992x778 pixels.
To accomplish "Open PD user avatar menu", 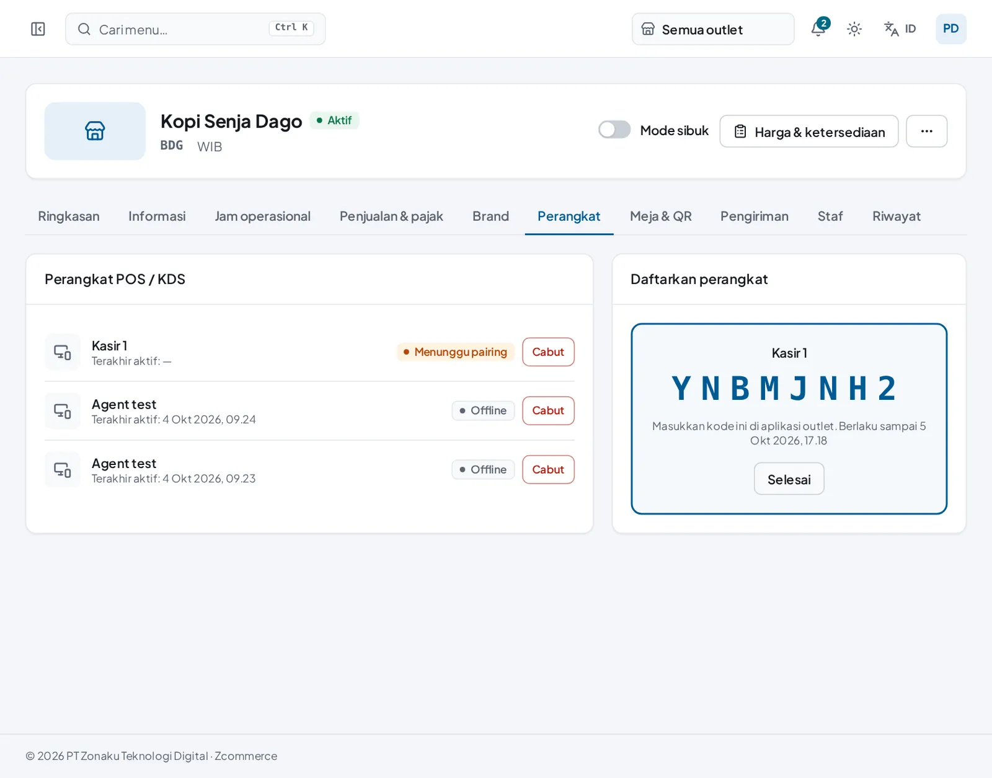I will [950, 29].
